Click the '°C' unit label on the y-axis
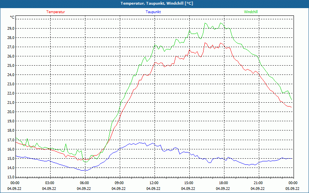The image size is (309, 193). point(12,17)
